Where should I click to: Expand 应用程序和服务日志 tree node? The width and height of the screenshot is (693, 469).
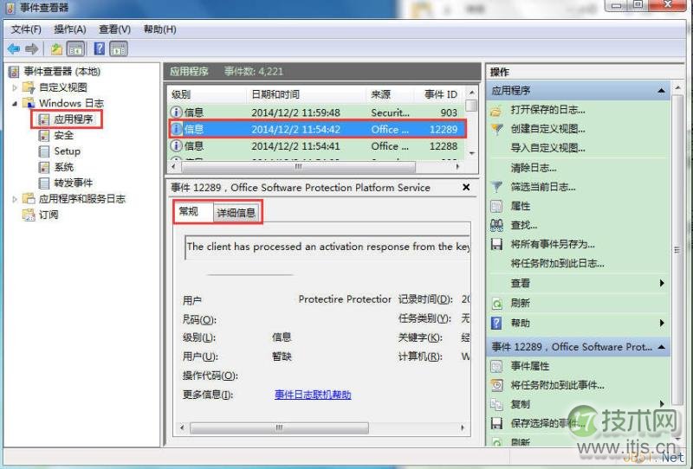coord(15,199)
